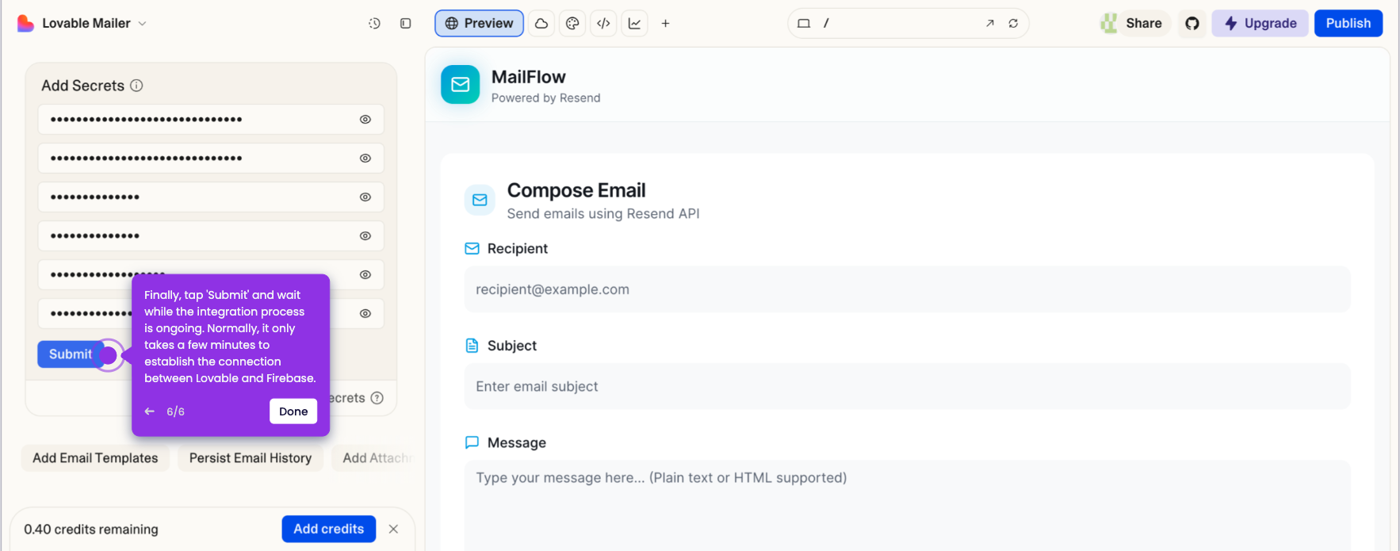Click the Subject input field
1400x551 pixels.
[907, 387]
